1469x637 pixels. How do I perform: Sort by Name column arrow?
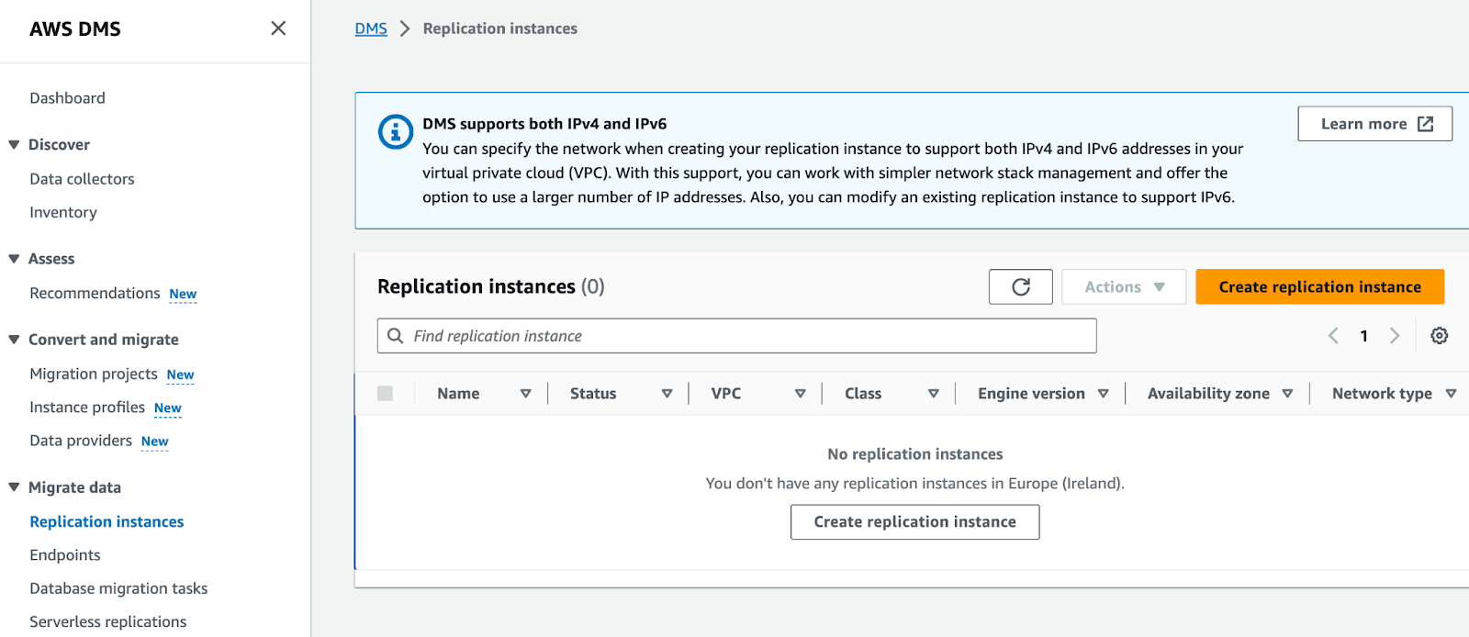point(525,394)
